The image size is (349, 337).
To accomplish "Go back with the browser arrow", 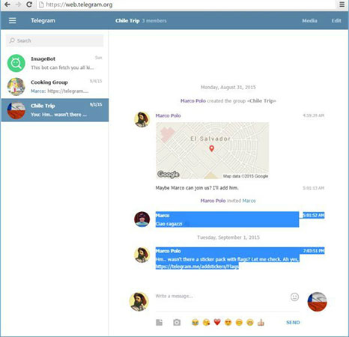I will tap(7, 4).
